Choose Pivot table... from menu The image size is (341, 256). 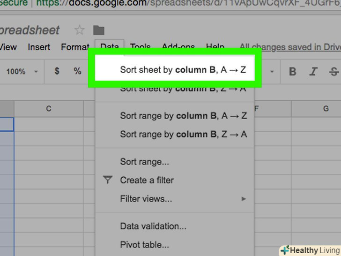[x=144, y=244]
